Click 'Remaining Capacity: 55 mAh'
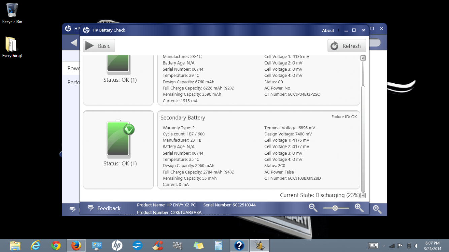This screenshot has height=252, width=449. (189, 178)
